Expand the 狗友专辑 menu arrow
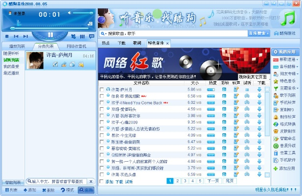Image resolution: width=302 pixels, height=196 pixels. [298, 74]
